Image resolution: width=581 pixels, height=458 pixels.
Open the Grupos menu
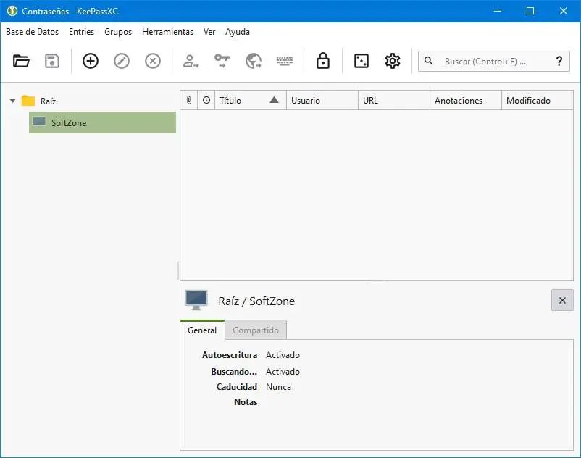click(118, 32)
